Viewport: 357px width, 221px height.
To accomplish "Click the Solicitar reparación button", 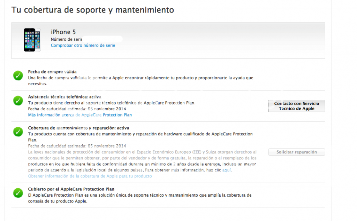I will pos(296,152).
